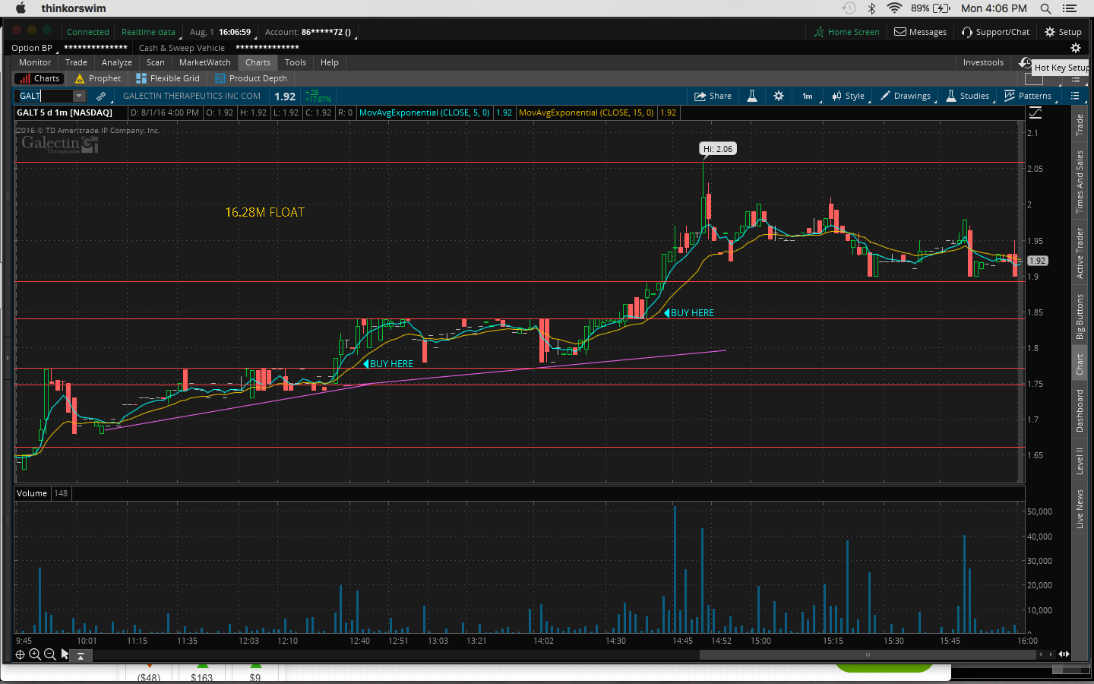Open chart settings gear icon

pos(779,96)
